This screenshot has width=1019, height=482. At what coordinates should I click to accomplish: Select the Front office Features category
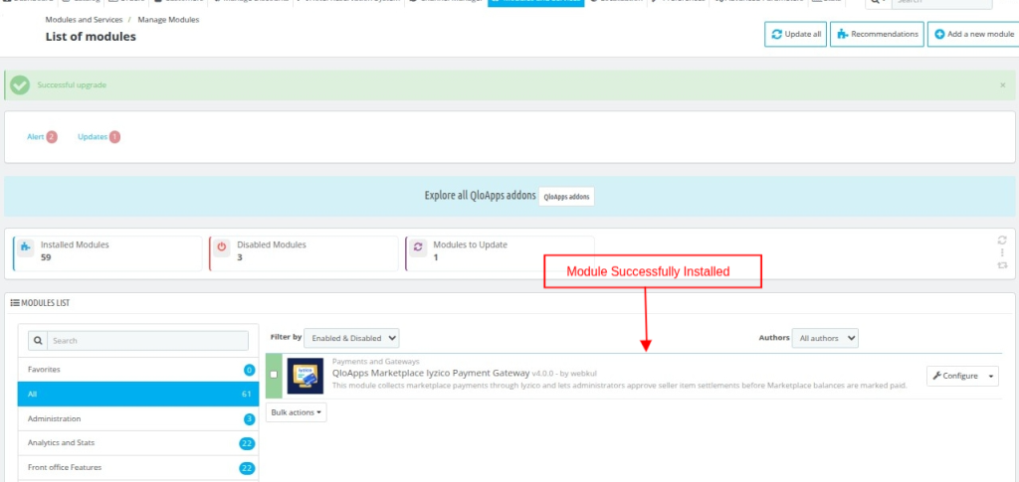[138, 468]
